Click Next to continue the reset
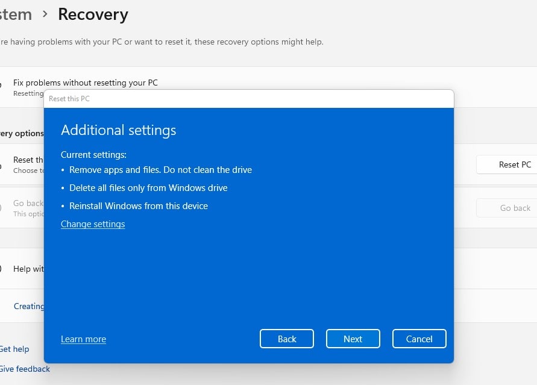 pyautogui.click(x=353, y=339)
